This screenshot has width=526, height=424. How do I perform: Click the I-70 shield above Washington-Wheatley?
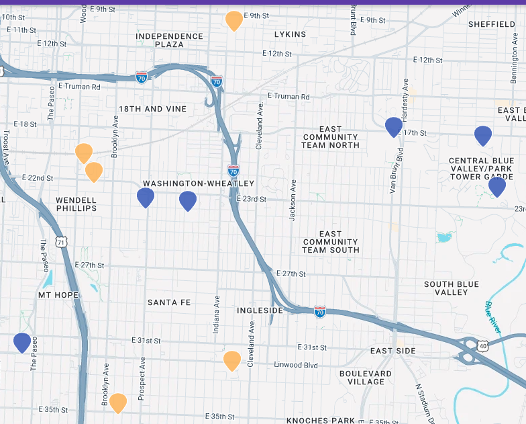[x=233, y=171]
